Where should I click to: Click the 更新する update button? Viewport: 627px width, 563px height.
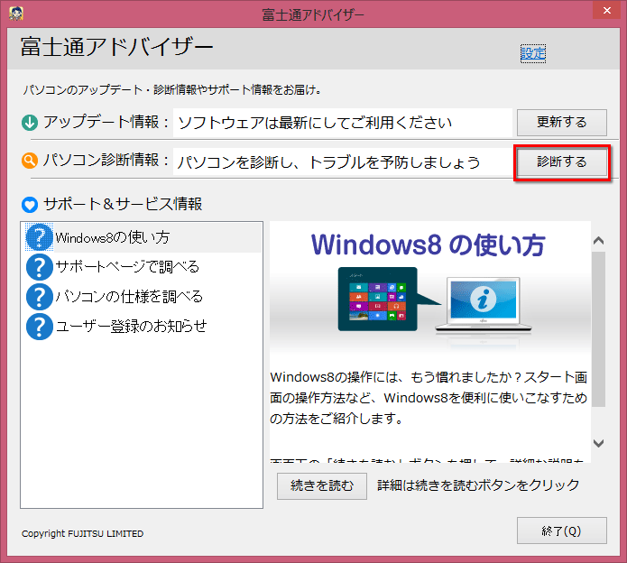[561, 123]
